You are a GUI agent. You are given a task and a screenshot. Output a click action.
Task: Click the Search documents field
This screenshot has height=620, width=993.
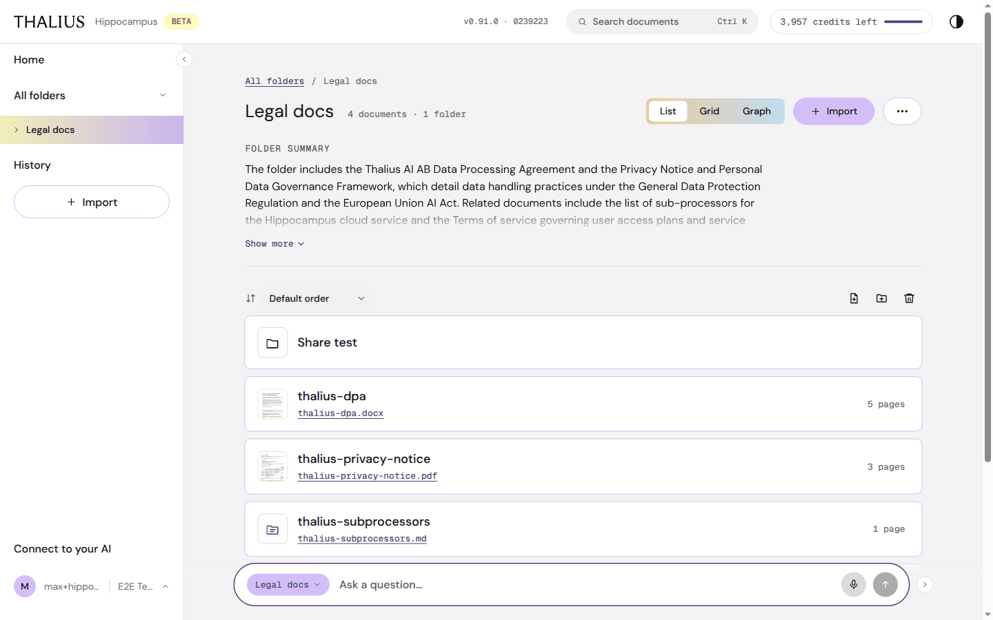[x=662, y=21]
